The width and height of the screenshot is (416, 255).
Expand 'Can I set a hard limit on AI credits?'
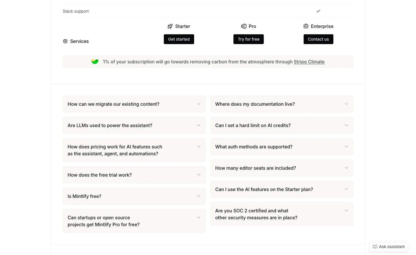(x=282, y=125)
